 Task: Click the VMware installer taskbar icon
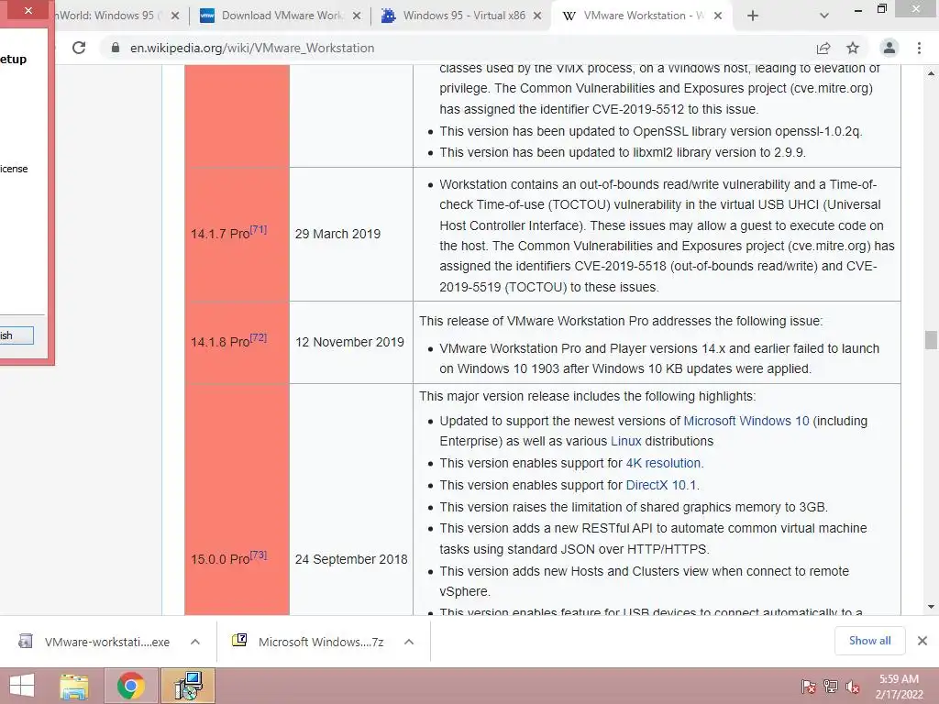pos(188,686)
